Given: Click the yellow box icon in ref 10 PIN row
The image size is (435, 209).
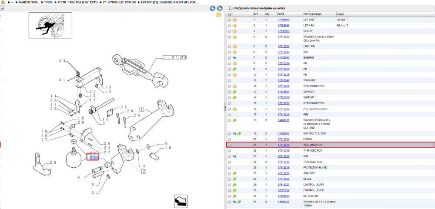Looking at the screenshot, I should (234, 75).
